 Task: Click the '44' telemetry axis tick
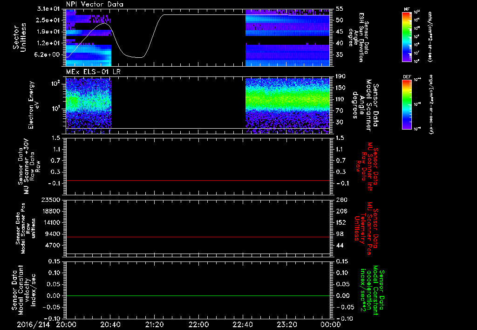tap(340, 245)
